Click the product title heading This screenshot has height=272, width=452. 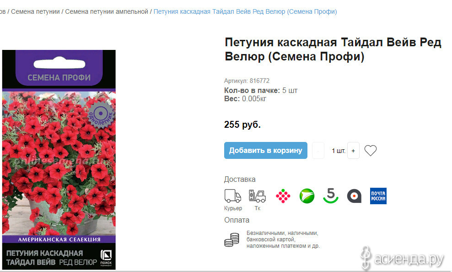pos(333,49)
